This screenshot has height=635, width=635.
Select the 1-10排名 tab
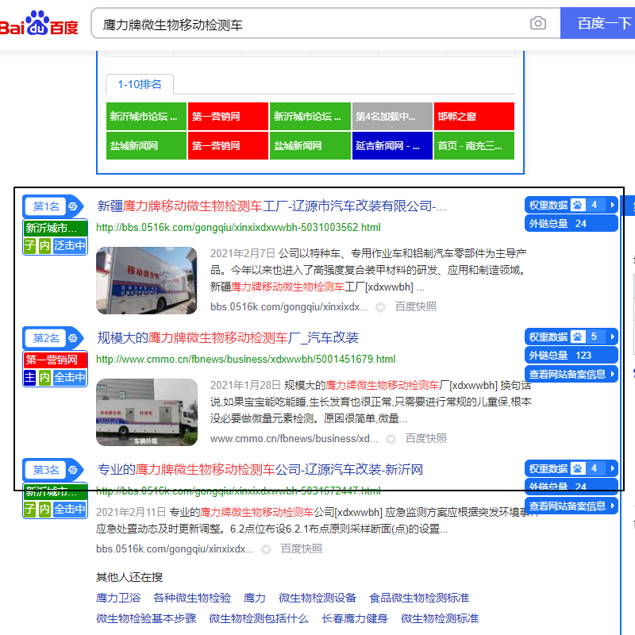[x=140, y=84]
